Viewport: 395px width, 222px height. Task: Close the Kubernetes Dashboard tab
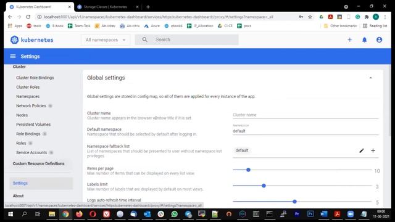70,7
